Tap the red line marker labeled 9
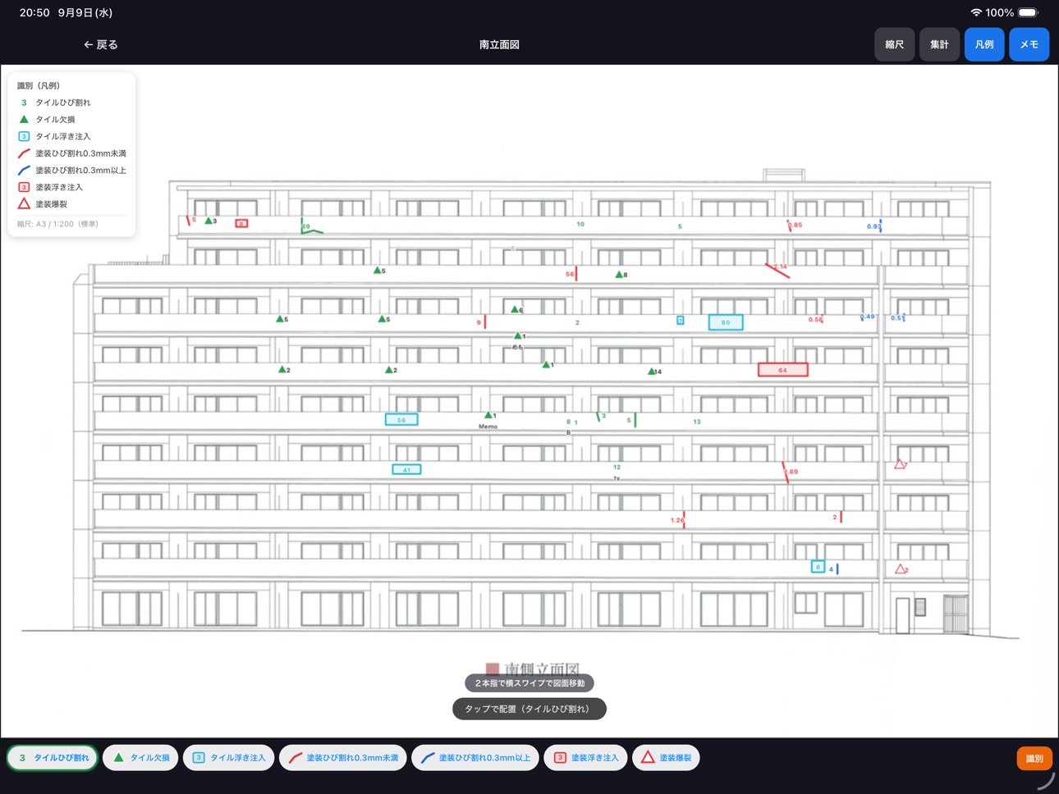Image resolution: width=1059 pixels, height=794 pixels. click(482, 322)
